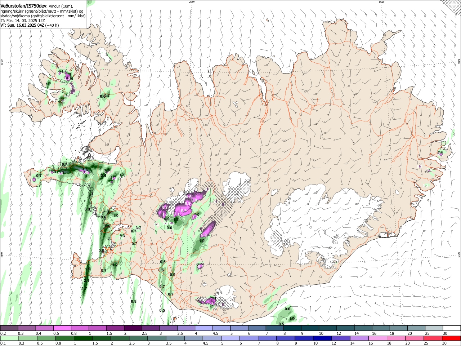Pick the 18–20 grey-teal snow legend swatch
The image size is (461, 346).
click(x=399, y=328)
